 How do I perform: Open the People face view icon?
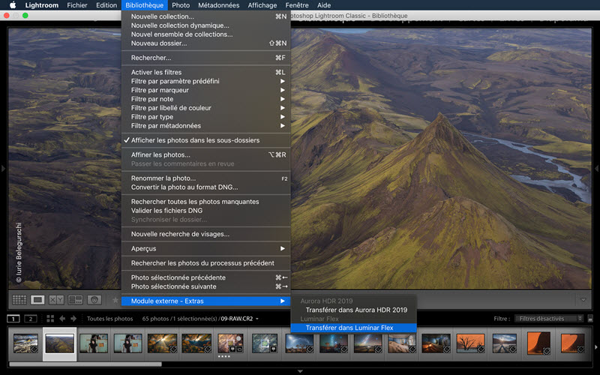click(94, 299)
